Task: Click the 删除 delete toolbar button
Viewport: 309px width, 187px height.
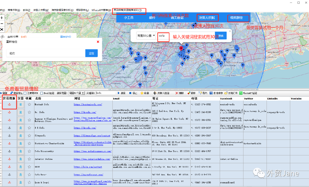Action: 179,93
